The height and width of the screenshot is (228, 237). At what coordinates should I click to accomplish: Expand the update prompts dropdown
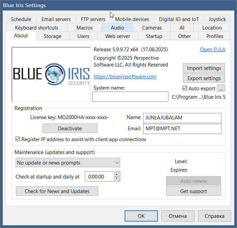click(68, 163)
